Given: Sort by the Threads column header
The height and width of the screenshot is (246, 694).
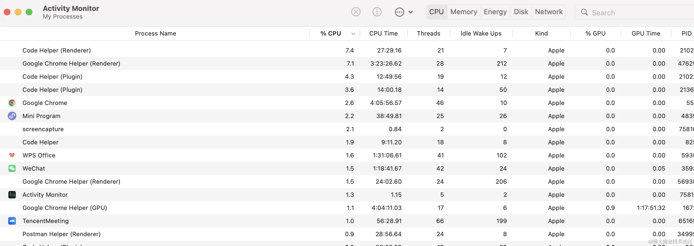Looking at the screenshot, I should 428,34.
